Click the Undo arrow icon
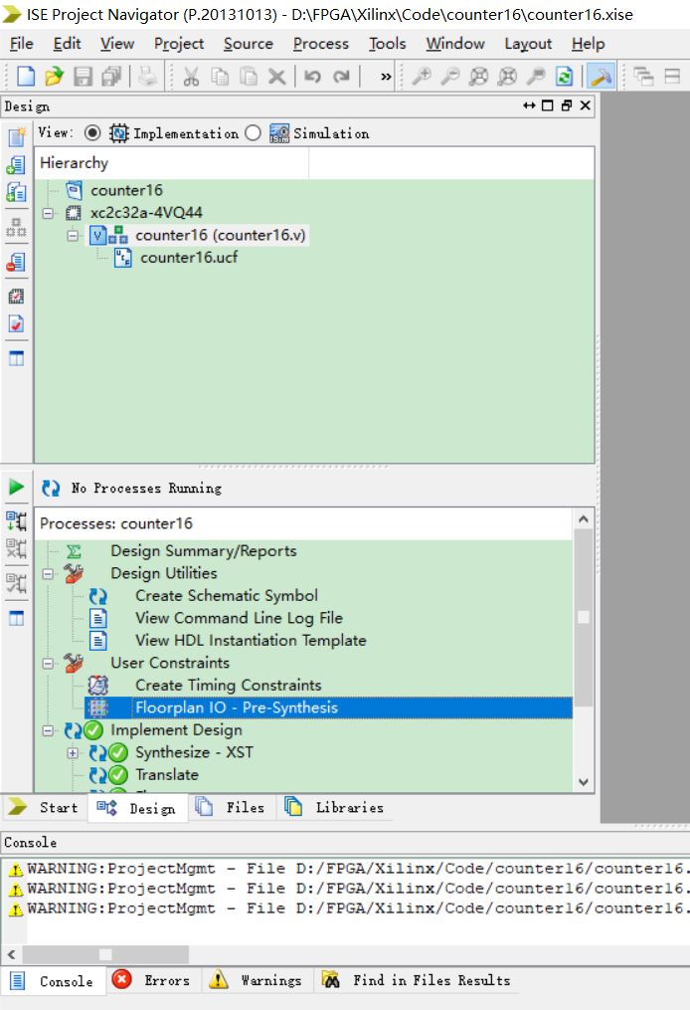Viewport: 690px width, 1010px height. pyautogui.click(x=313, y=77)
